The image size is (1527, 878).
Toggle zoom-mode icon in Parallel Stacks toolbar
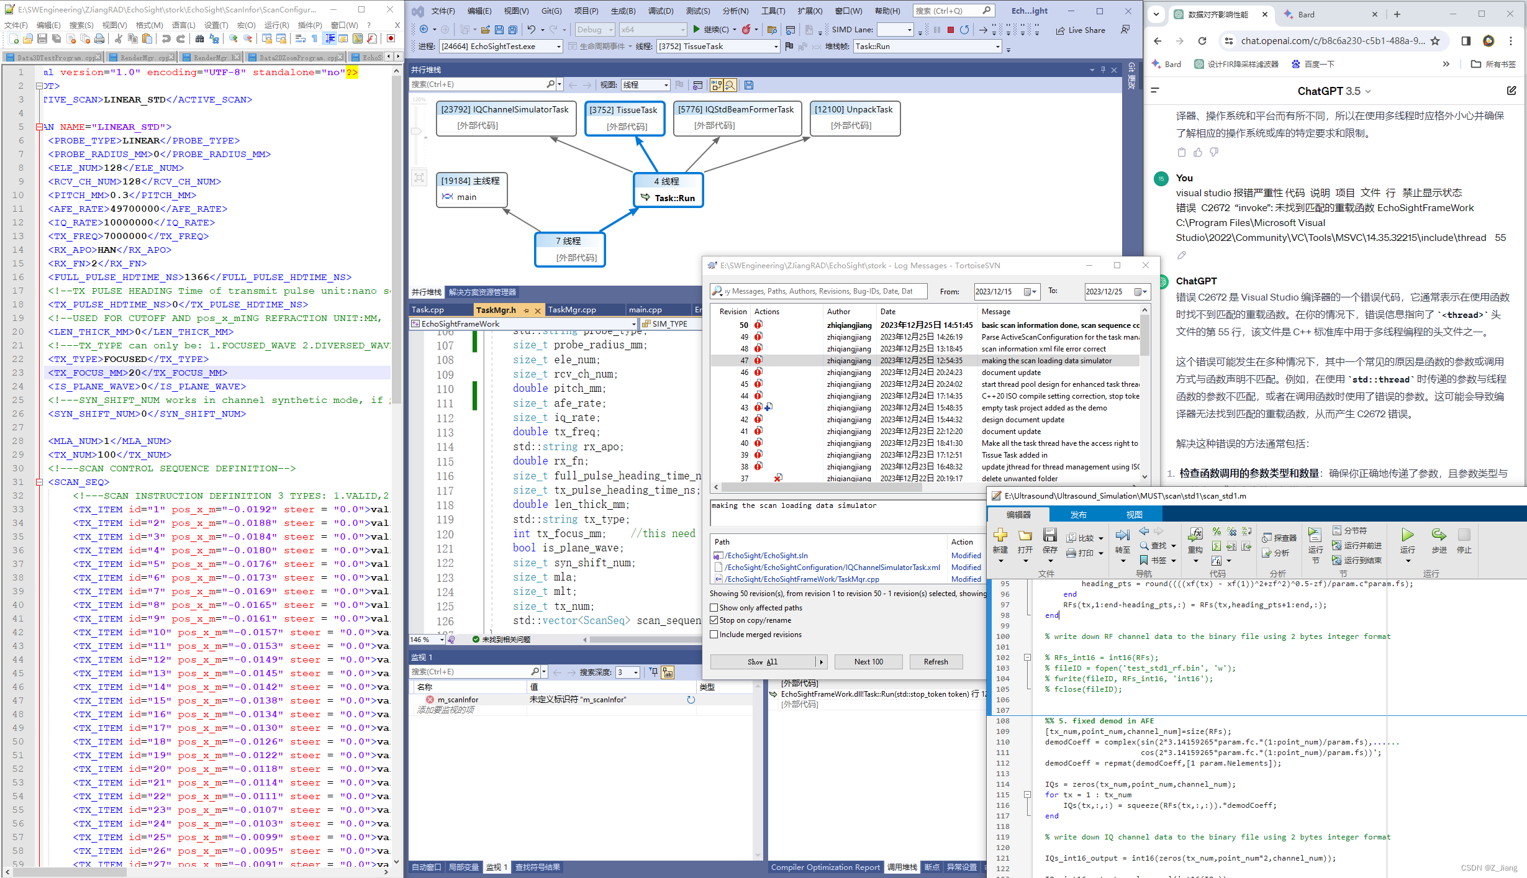(x=730, y=84)
